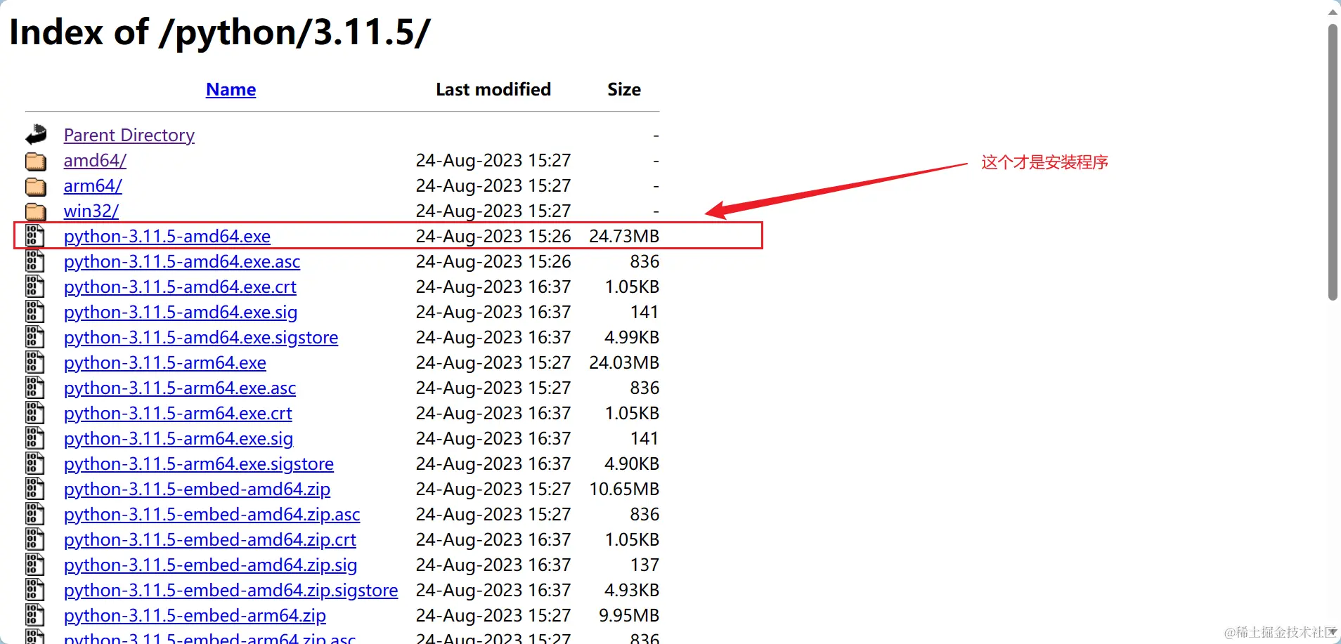Click the amd64/ folder icon
The width and height of the screenshot is (1341, 644).
point(36,162)
